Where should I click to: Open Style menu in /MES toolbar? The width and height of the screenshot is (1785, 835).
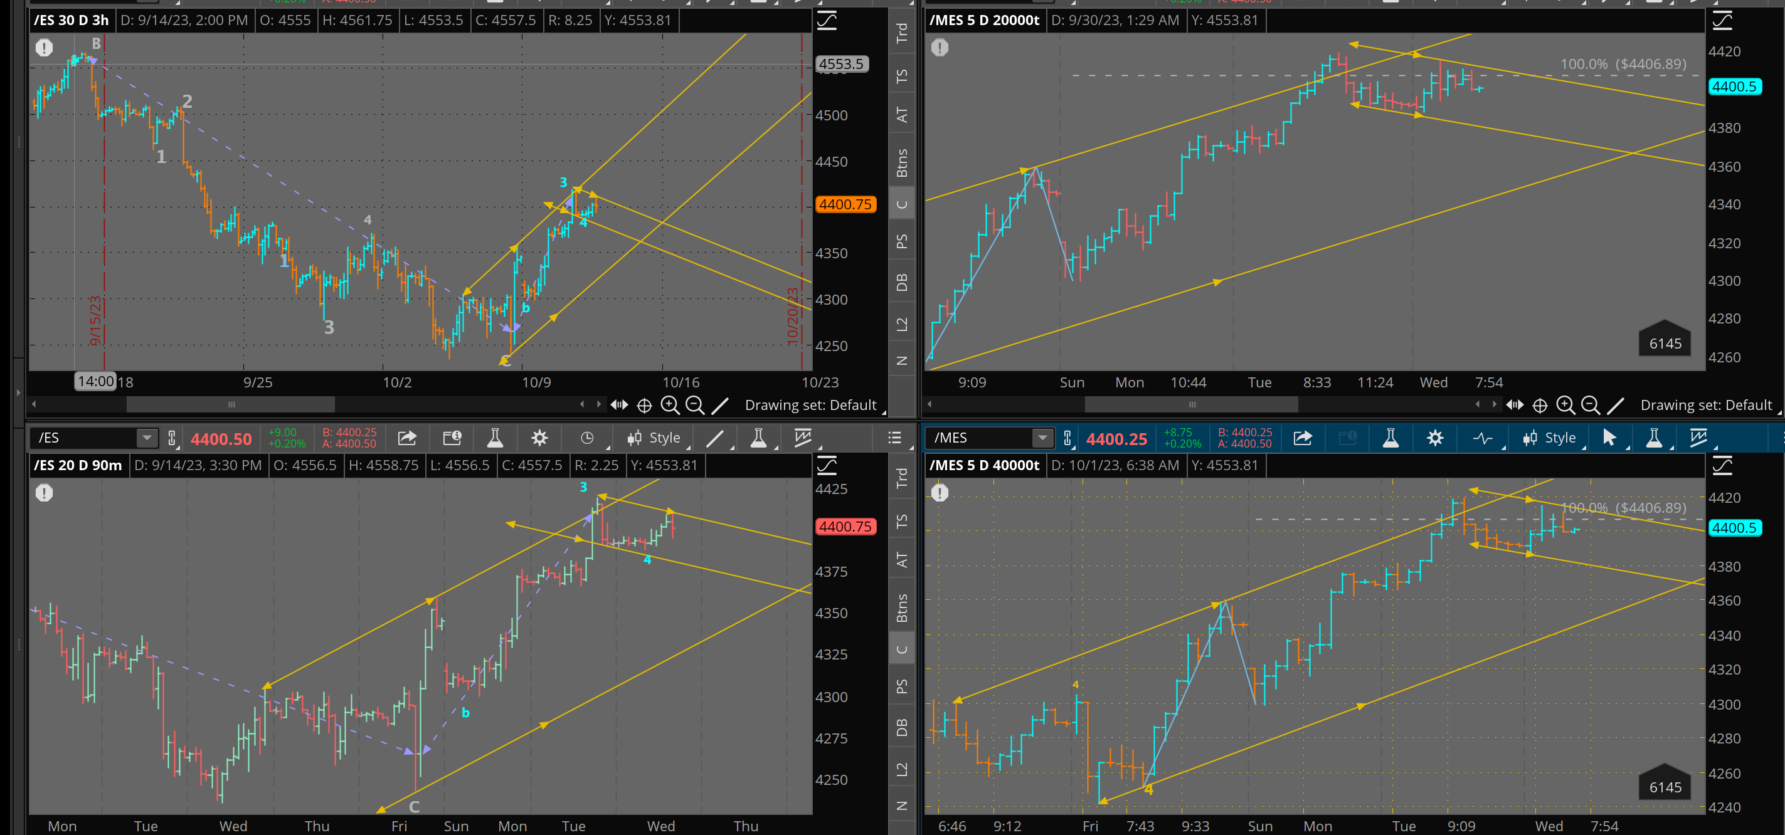pyautogui.click(x=1550, y=438)
